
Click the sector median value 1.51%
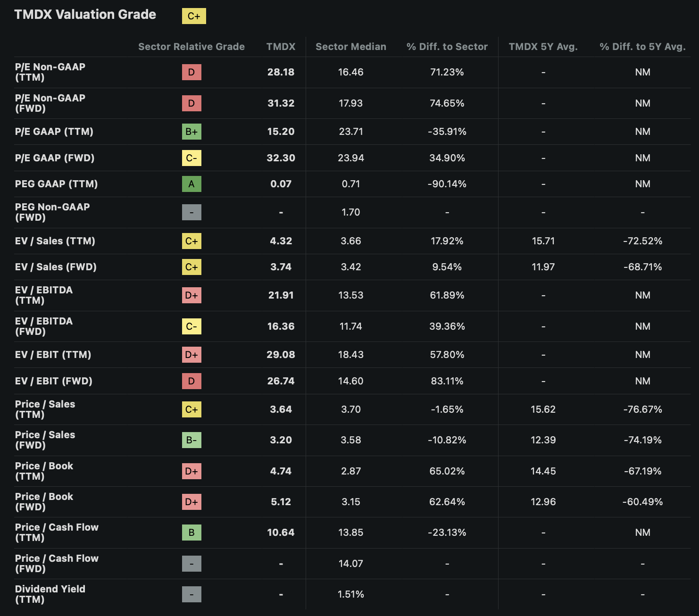tap(351, 594)
